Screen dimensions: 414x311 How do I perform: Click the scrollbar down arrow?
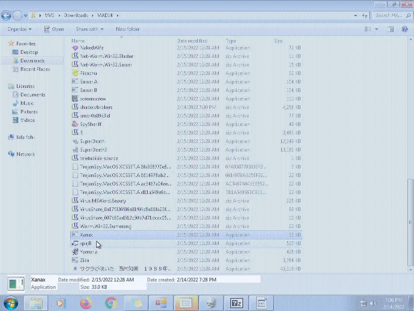coord(410,270)
